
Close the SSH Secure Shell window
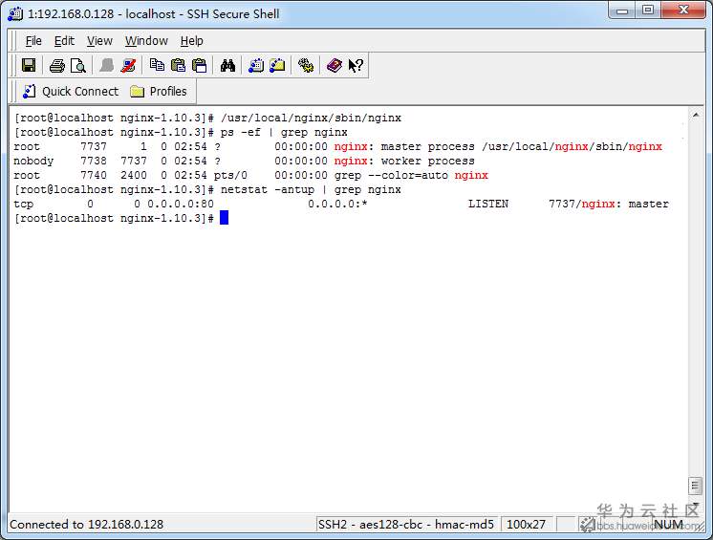[x=683, y=11]
